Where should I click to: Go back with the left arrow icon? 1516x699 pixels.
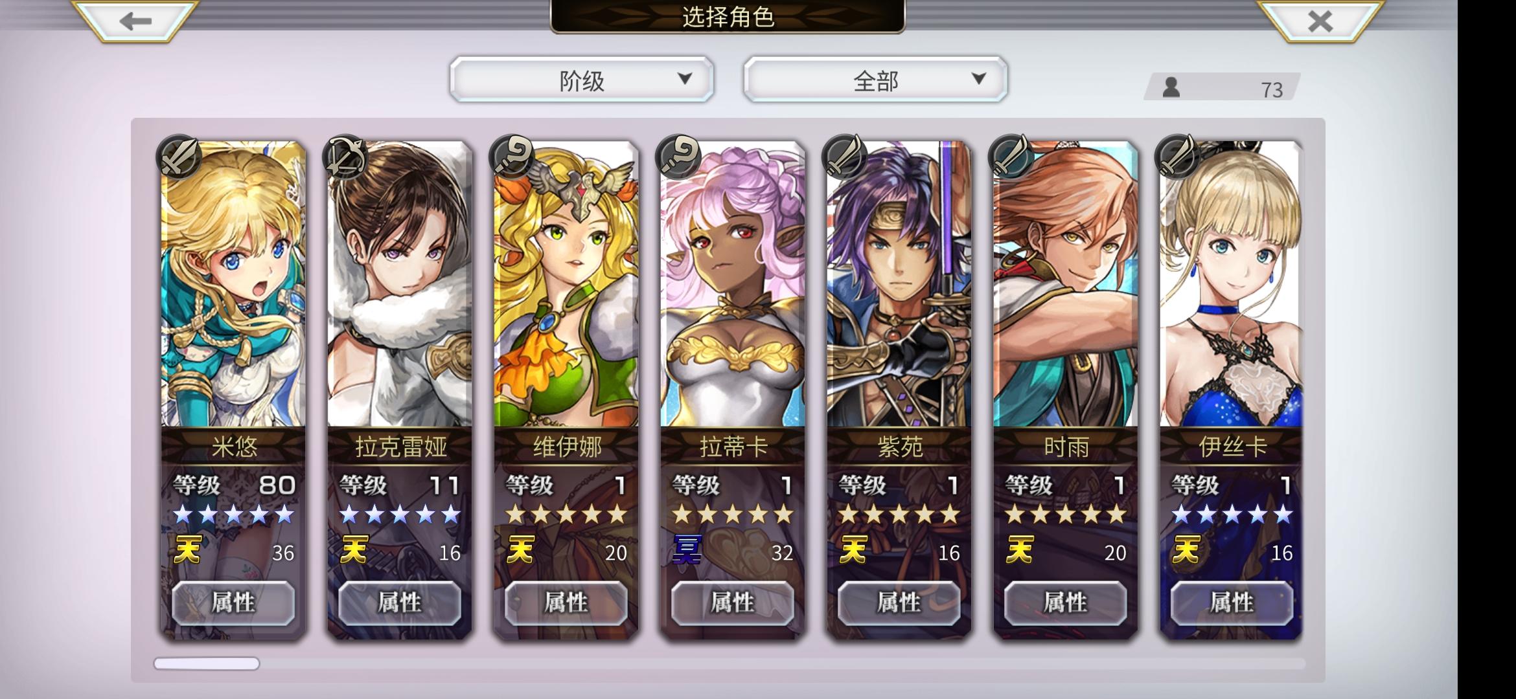point(135,21)
